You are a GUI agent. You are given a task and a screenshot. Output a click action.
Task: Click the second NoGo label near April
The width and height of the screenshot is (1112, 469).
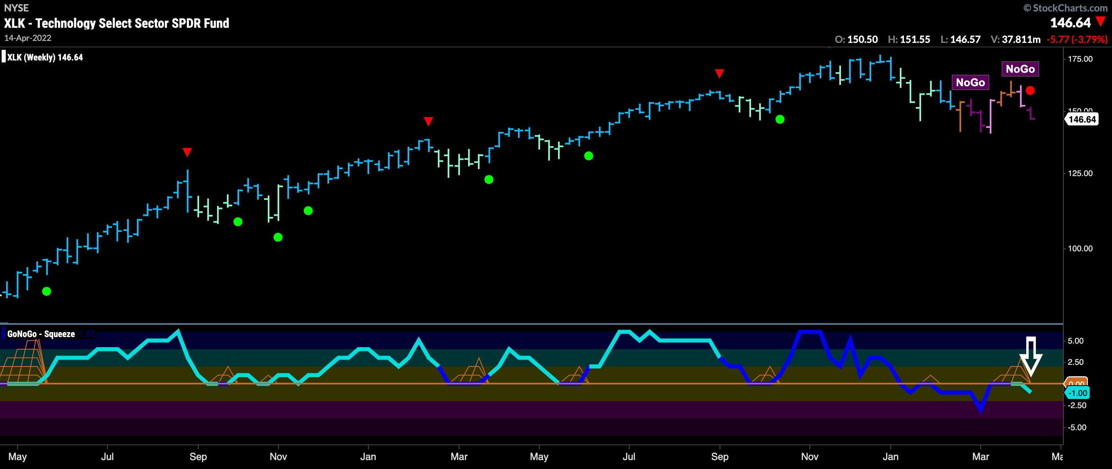[1020, 69]
